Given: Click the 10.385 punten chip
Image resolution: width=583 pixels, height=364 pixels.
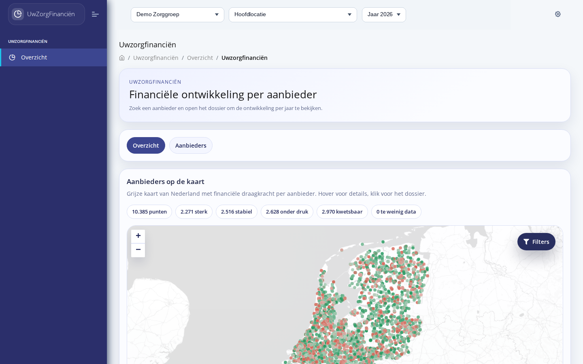Looking at the screenshot, I should coord(149,212).
